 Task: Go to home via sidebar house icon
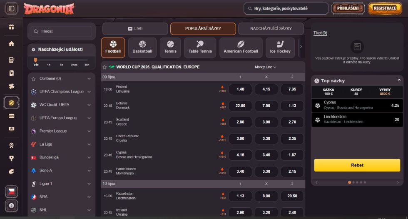[x=12, y=43]
